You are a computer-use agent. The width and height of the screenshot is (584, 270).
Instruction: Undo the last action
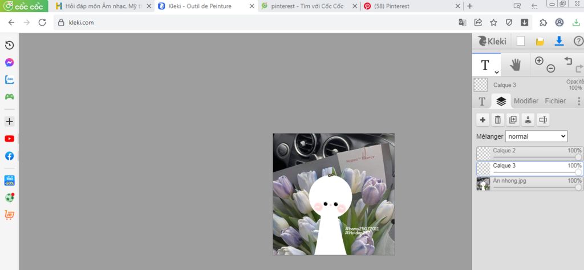click(567, 61)
